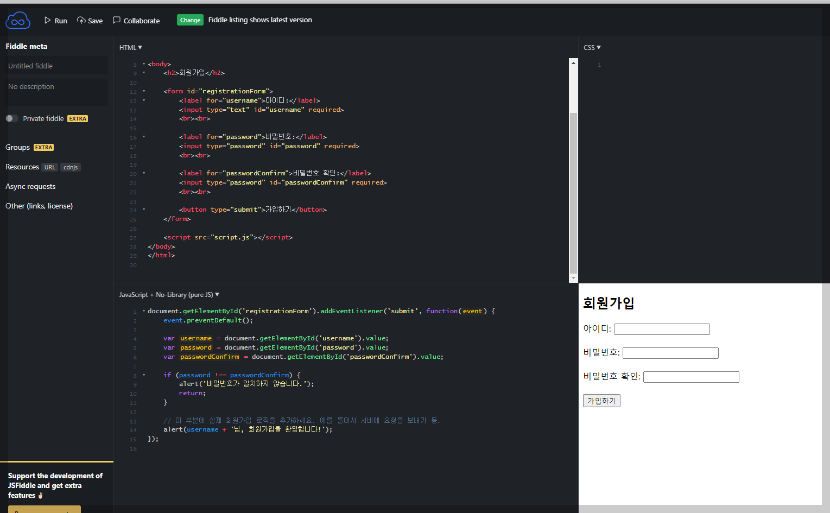Open the CSS panel dropdown

coord(592,48)
